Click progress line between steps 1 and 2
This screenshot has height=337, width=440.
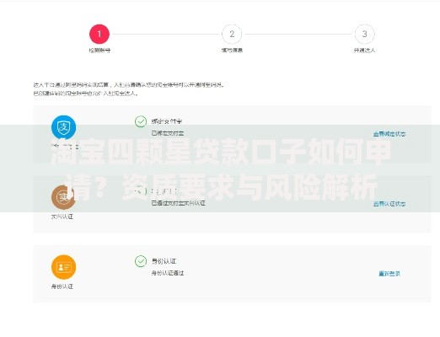click(165, 34)
